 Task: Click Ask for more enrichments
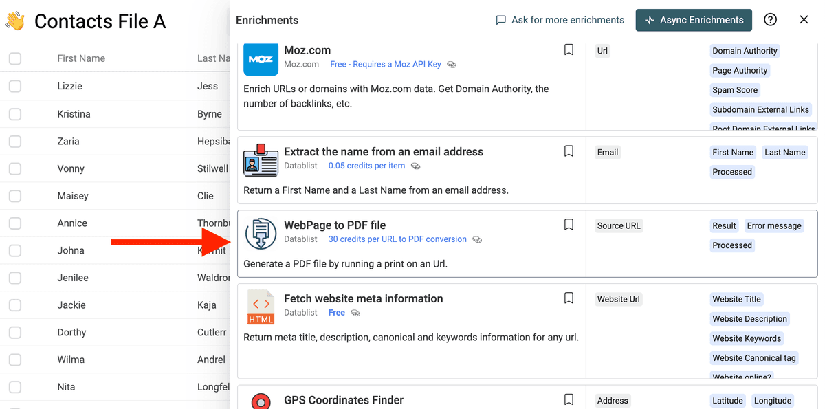(560, 20)
